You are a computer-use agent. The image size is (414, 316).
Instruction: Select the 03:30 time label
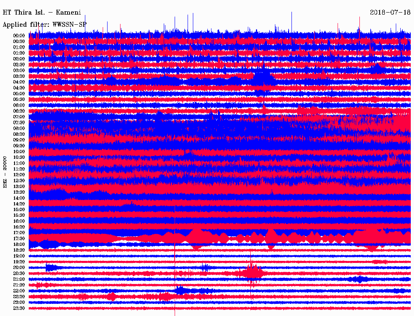pyautogui.click(x=19, y=76)
